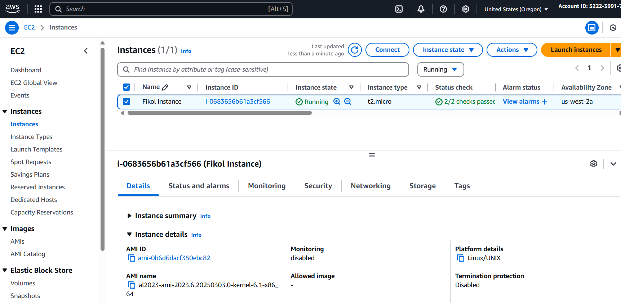Open instance ID i-0683656b61a3cf566 link
Image resolution: width=621 pixels, height=303 pixels.
(x=238, y=101)
